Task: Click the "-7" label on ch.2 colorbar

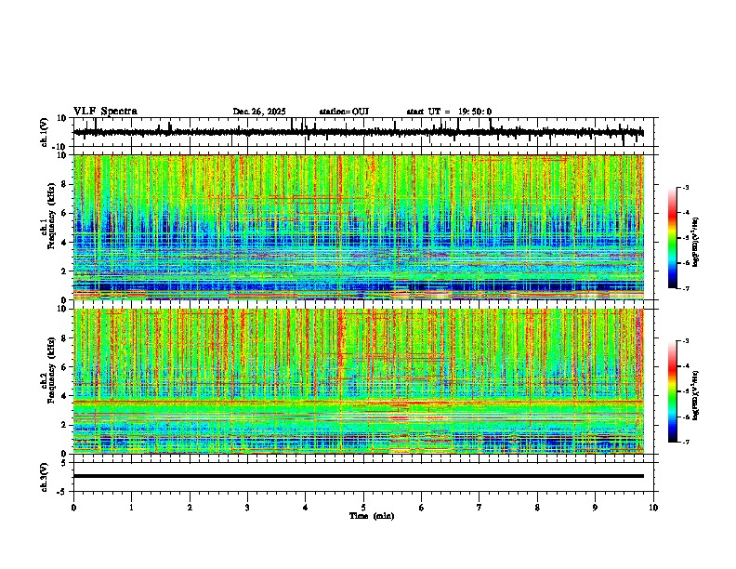Action: pos(685,443)
